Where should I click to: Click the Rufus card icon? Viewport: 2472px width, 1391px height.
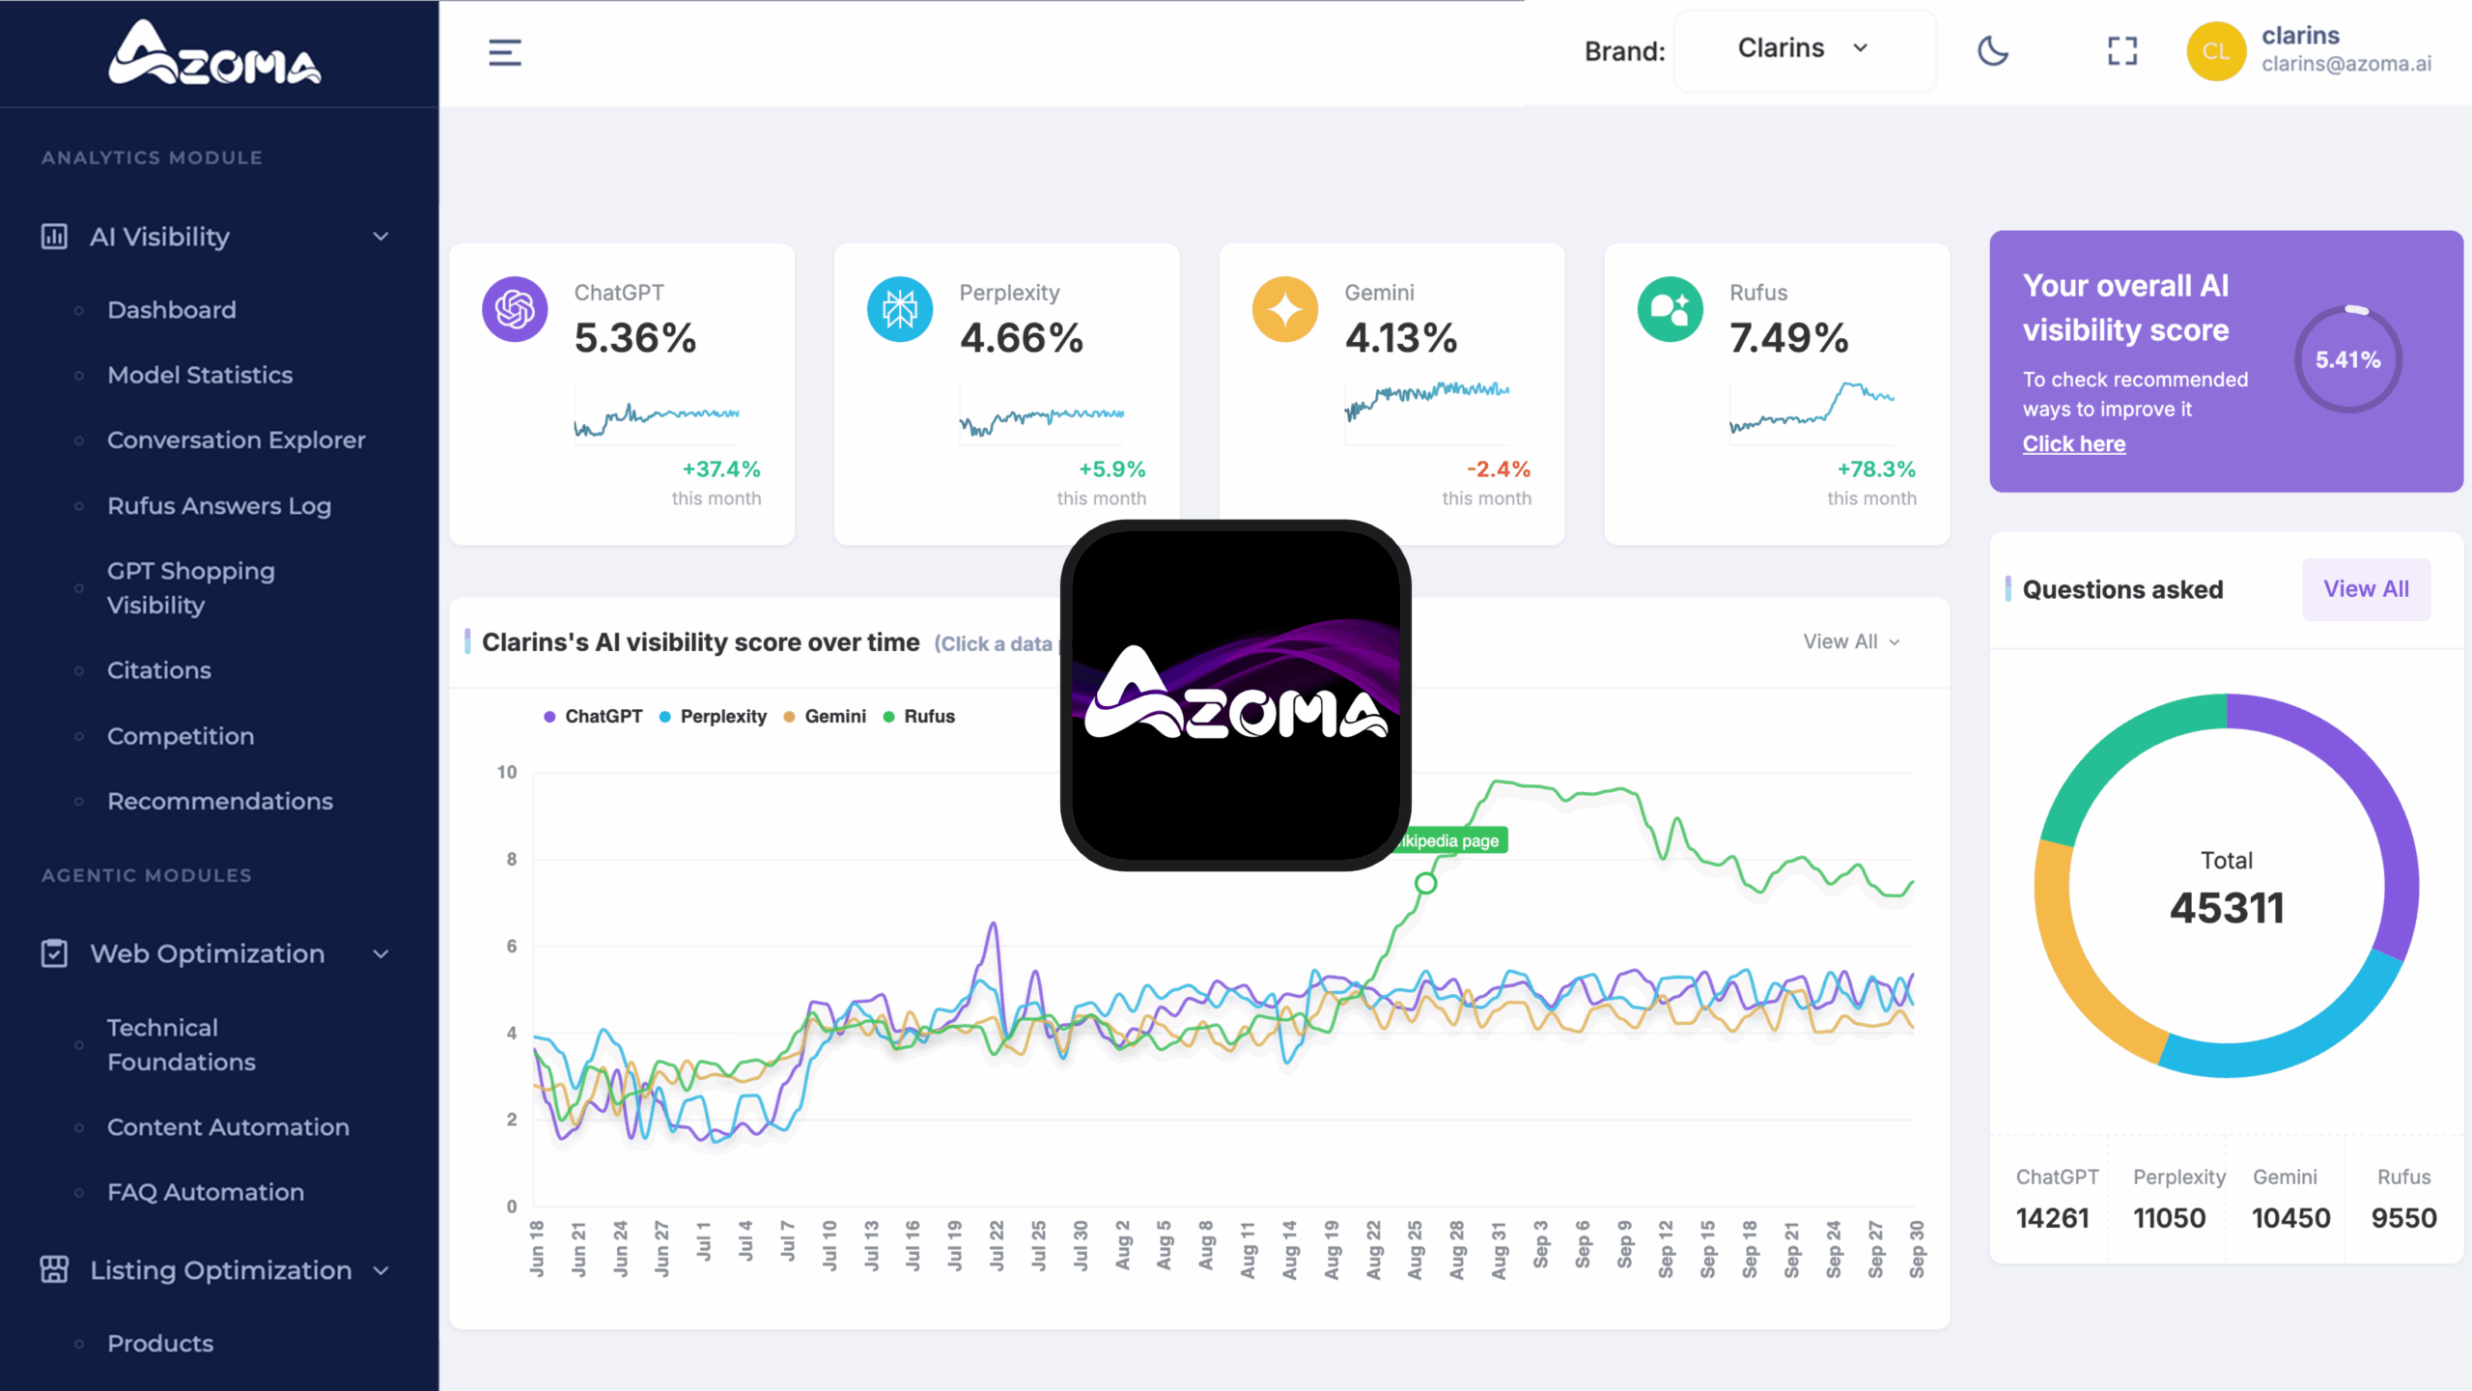[1670, 309]
